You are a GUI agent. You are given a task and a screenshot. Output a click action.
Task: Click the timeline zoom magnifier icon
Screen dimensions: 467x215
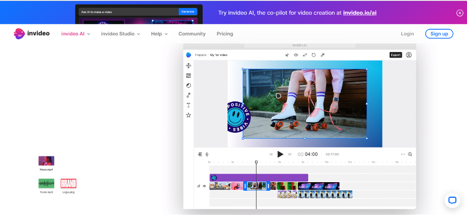[x=410, y=154]
